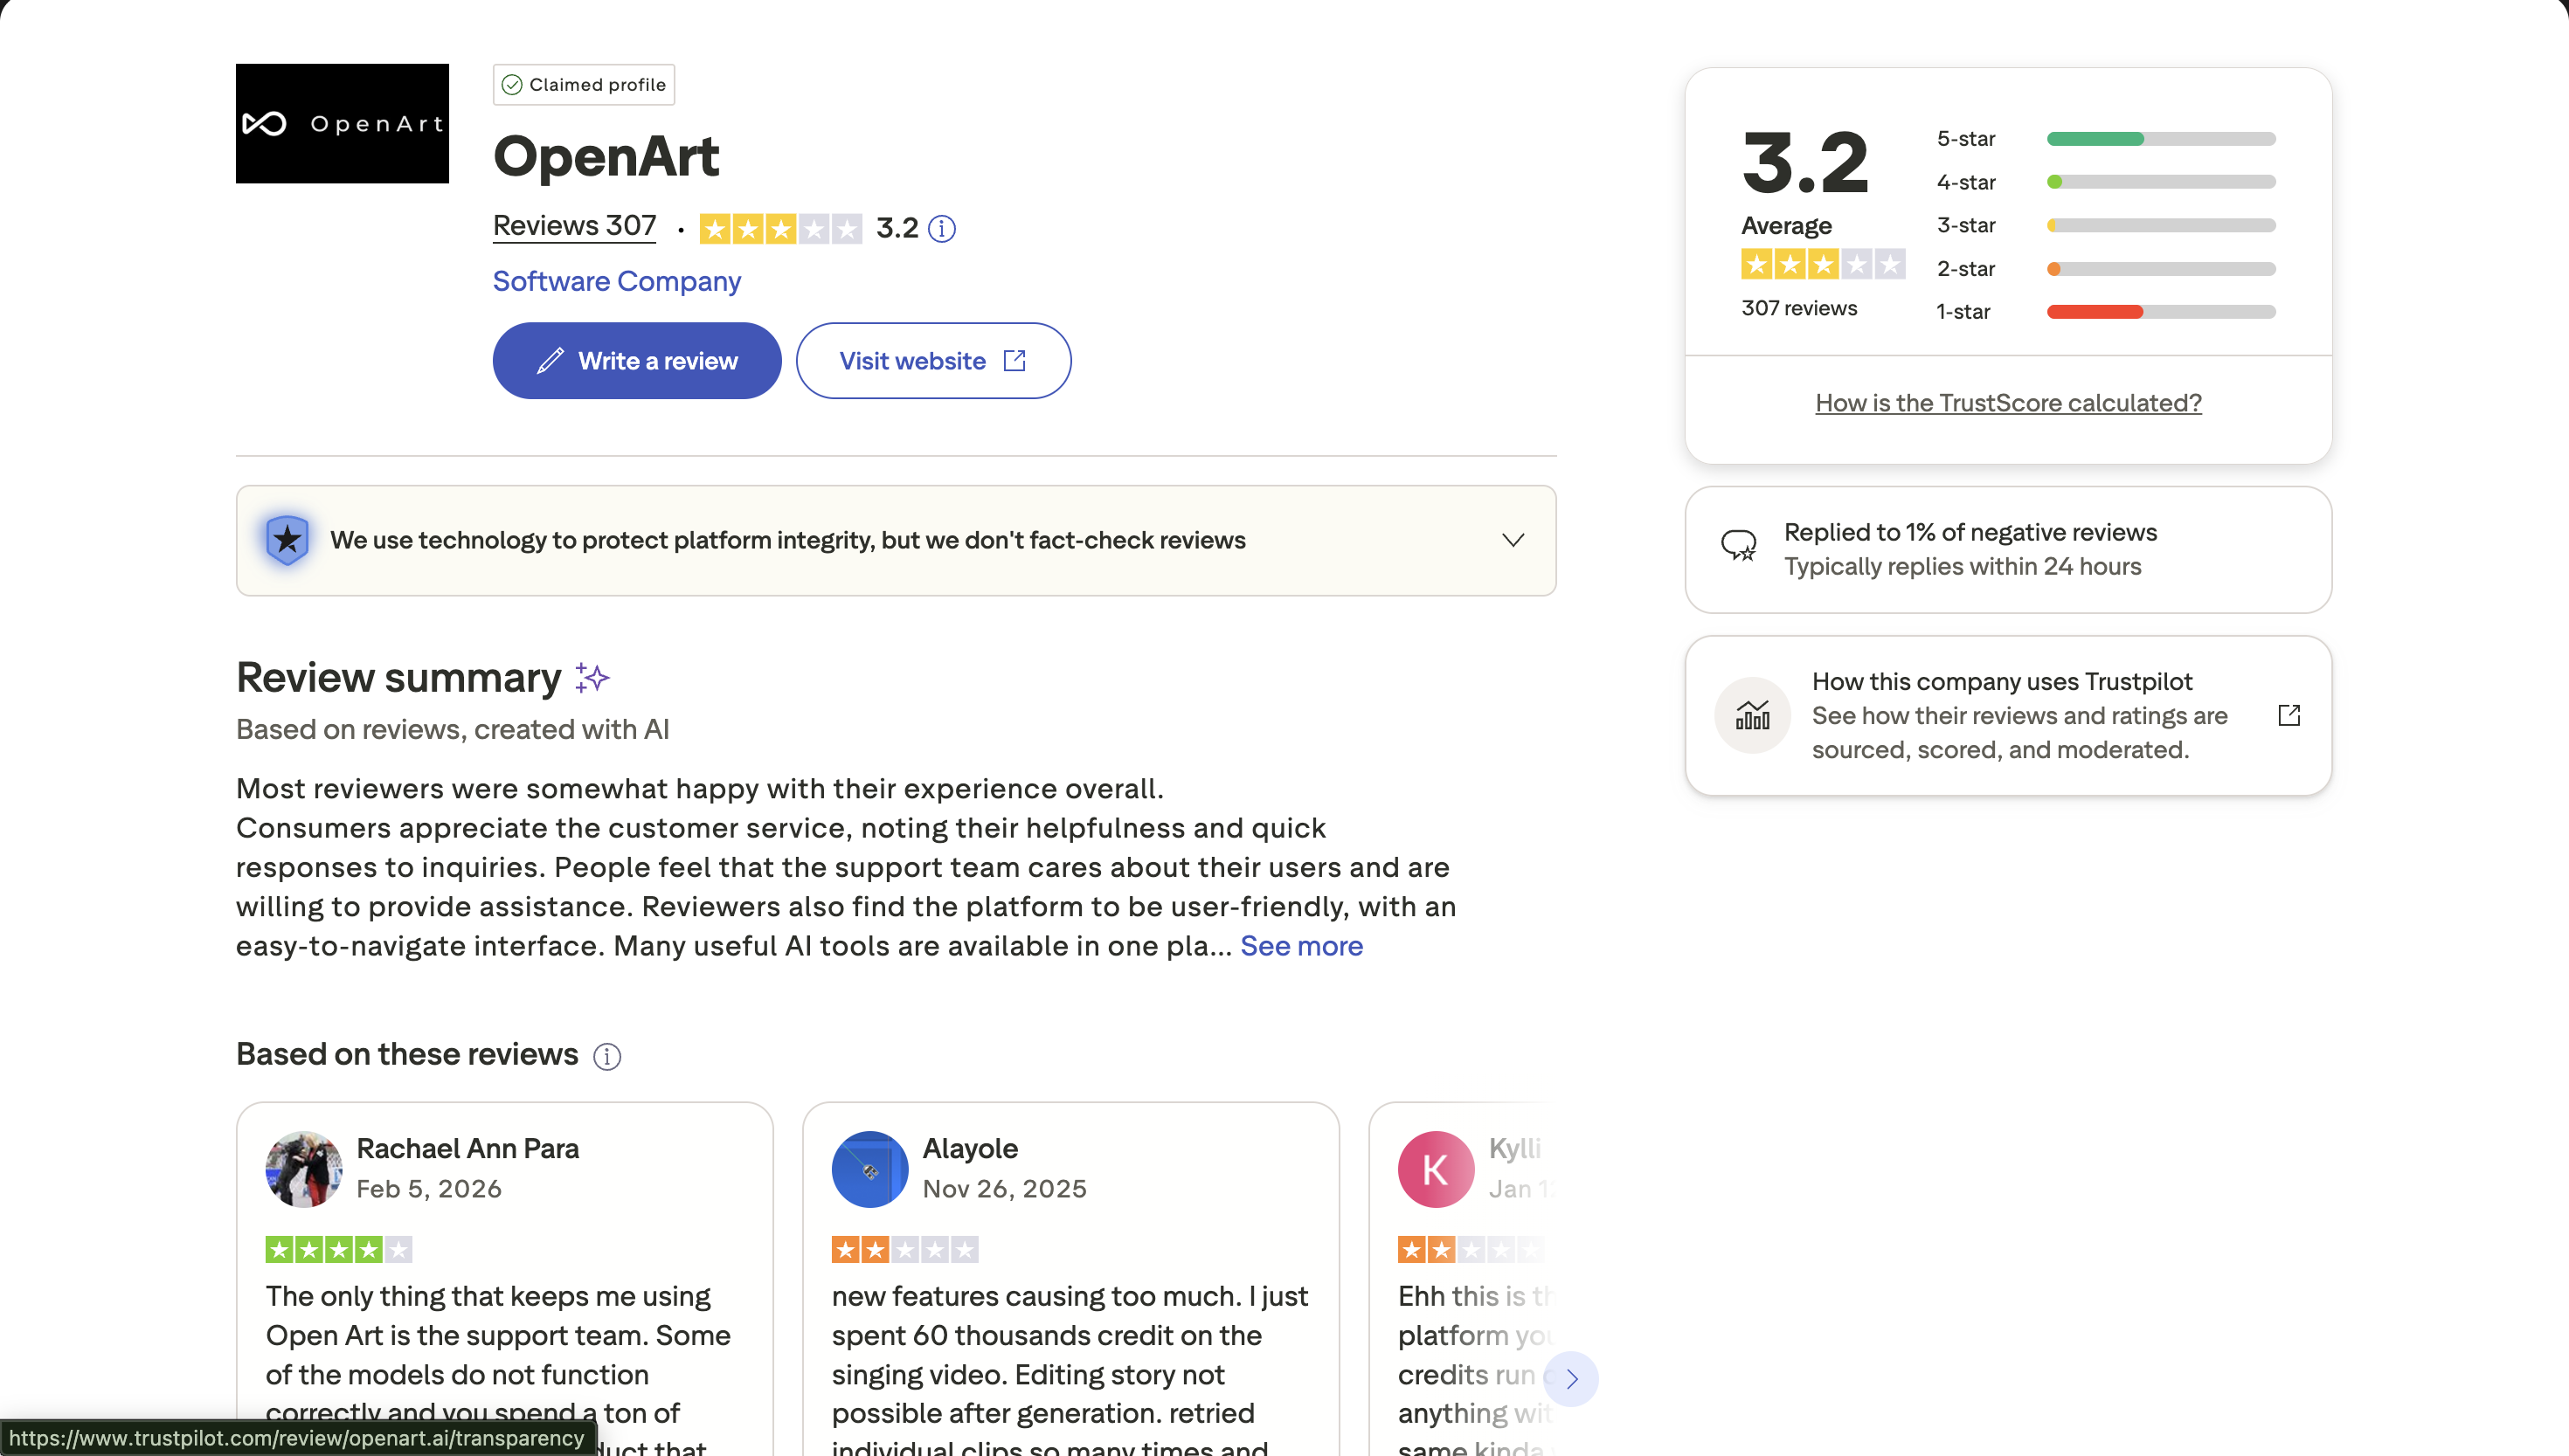2569x1456 pixels.
Task: Open the external link on company Trustpilot usage
Action: coord(2290,715)
